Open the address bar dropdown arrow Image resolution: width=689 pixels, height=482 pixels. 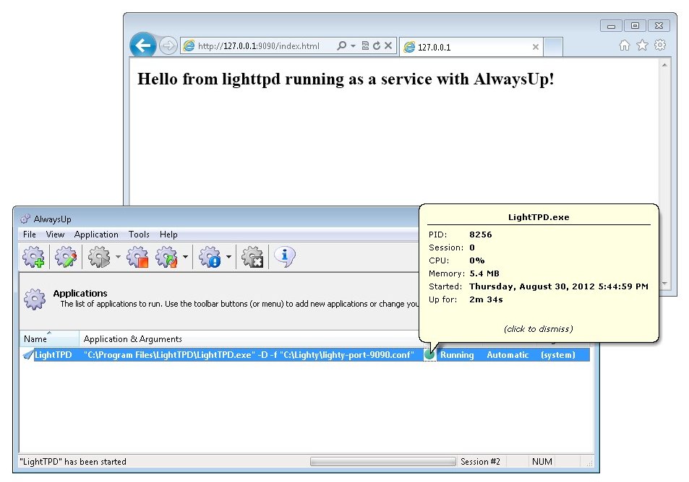[x=353, y=45]
